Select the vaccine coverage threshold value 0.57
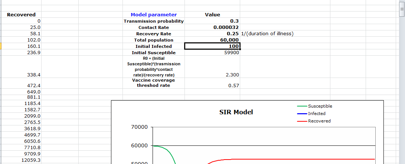Viewport: 405px width, 164px height. pyautogui.click(x=233, y=85)
